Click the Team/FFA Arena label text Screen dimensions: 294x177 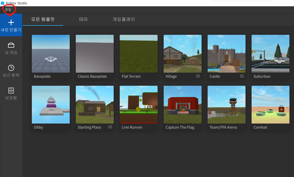pos(223,127)
